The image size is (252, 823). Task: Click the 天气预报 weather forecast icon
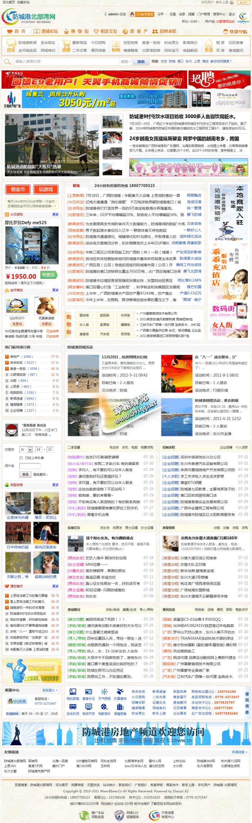click(x=104, y=692)
